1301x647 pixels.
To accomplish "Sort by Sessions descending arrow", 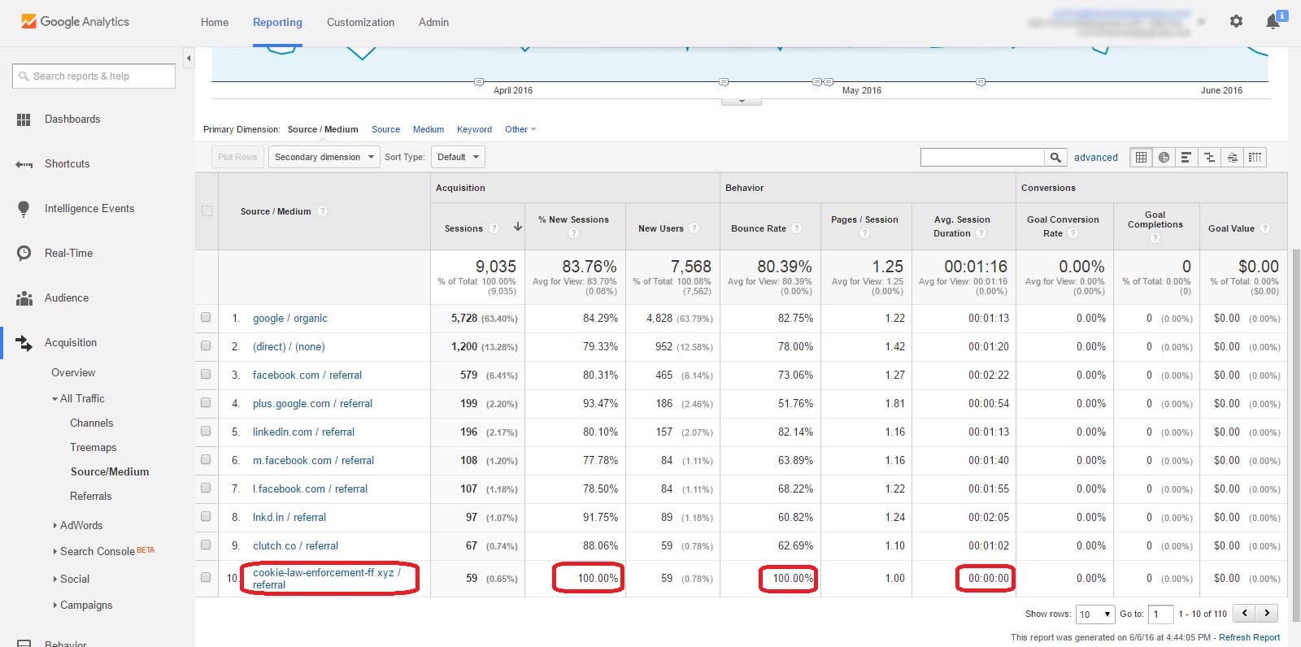I will pos(517,228).
